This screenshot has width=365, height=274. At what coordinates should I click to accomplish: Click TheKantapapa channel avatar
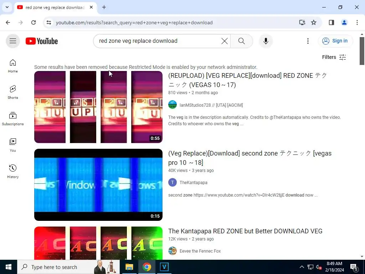tap(173, 182)
